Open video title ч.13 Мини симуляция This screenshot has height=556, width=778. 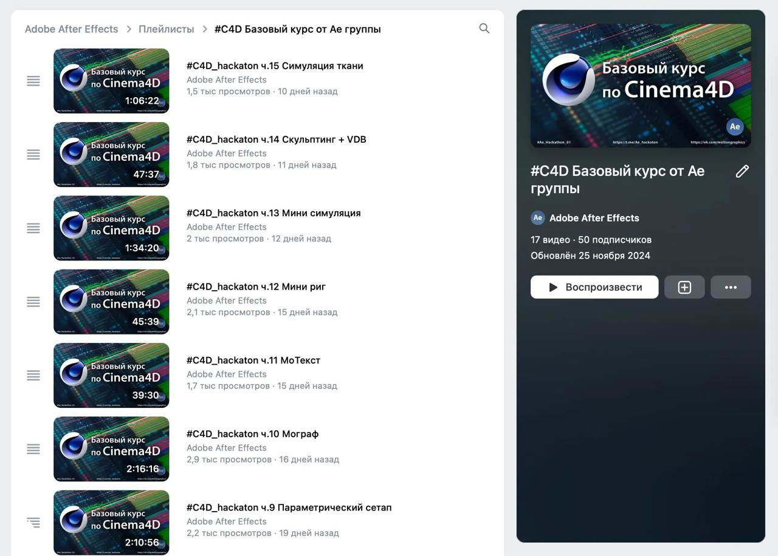coord(273,213)
